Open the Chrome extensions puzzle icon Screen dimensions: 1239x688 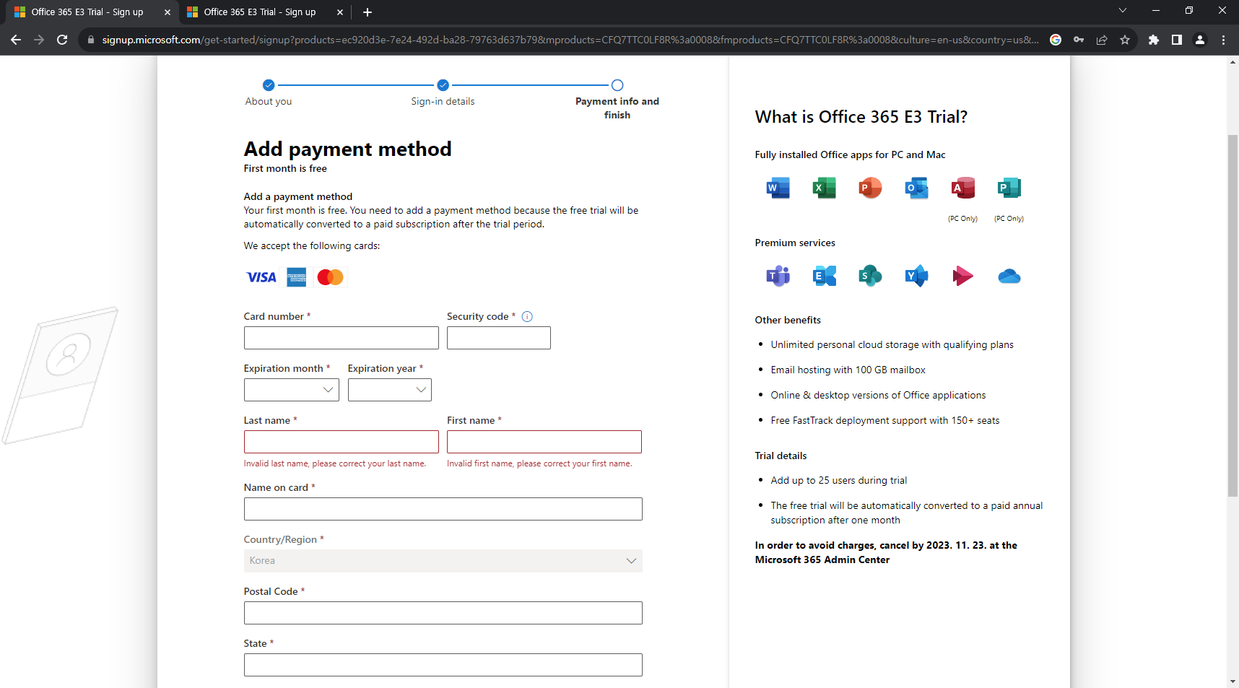click(x=1154, y=40)
